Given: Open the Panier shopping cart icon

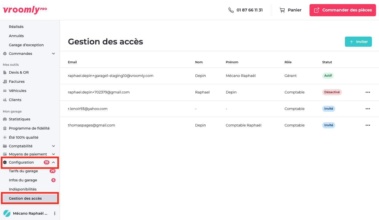Looking at the screenshot, I should click(x=282, y=10).
